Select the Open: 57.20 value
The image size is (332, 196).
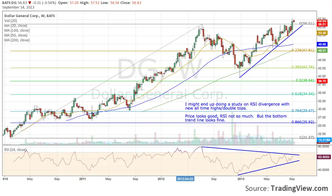click(68, 3)
